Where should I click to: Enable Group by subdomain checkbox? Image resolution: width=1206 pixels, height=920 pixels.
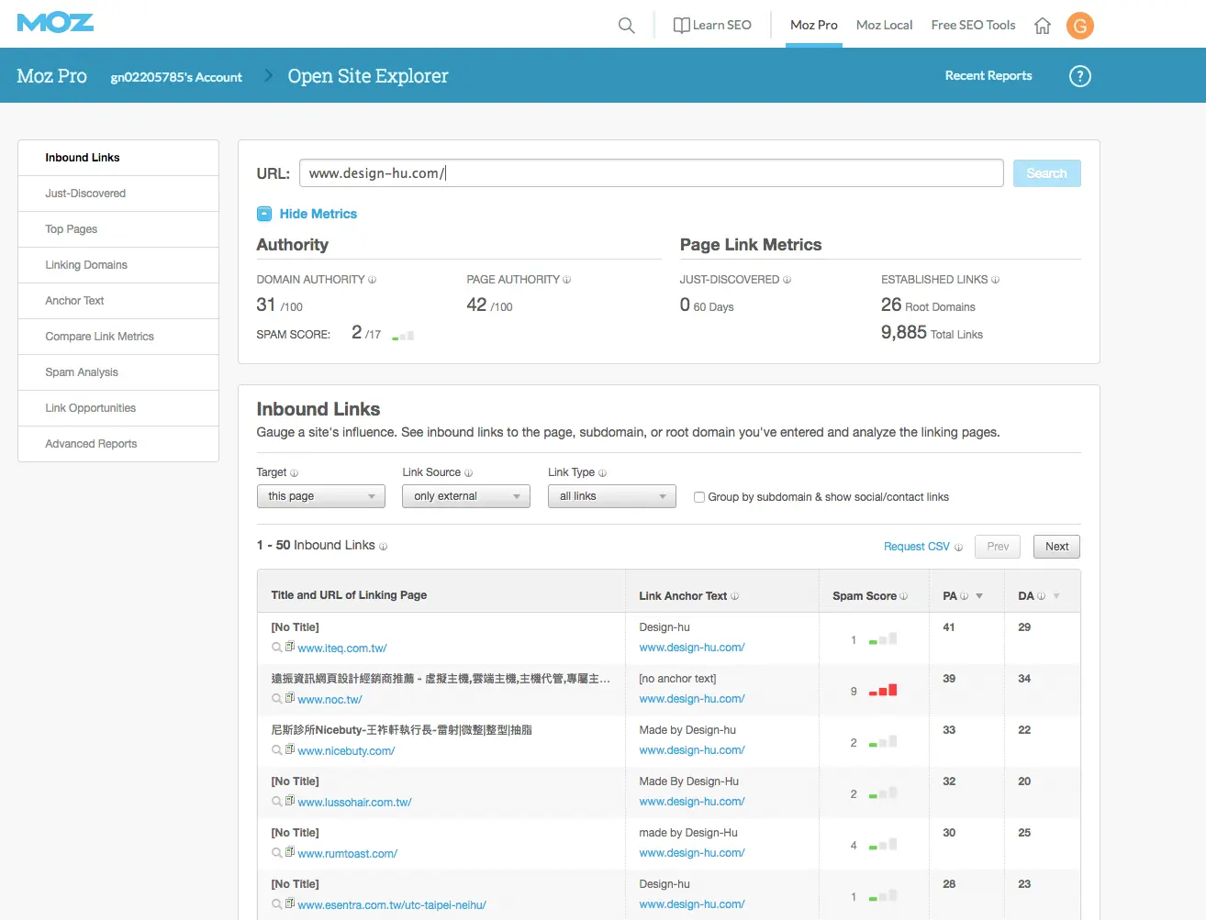[x=699, y=497]
